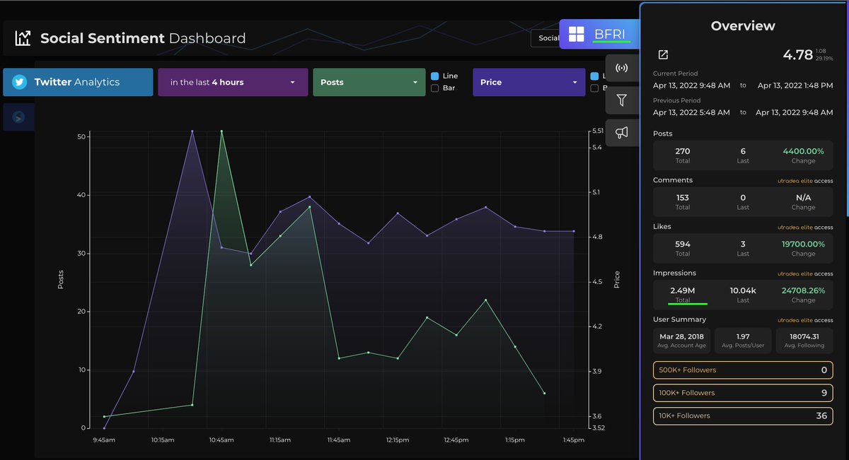
Task: Click the Posts change 4400.00% value
Action: click(x=803, y=151)
